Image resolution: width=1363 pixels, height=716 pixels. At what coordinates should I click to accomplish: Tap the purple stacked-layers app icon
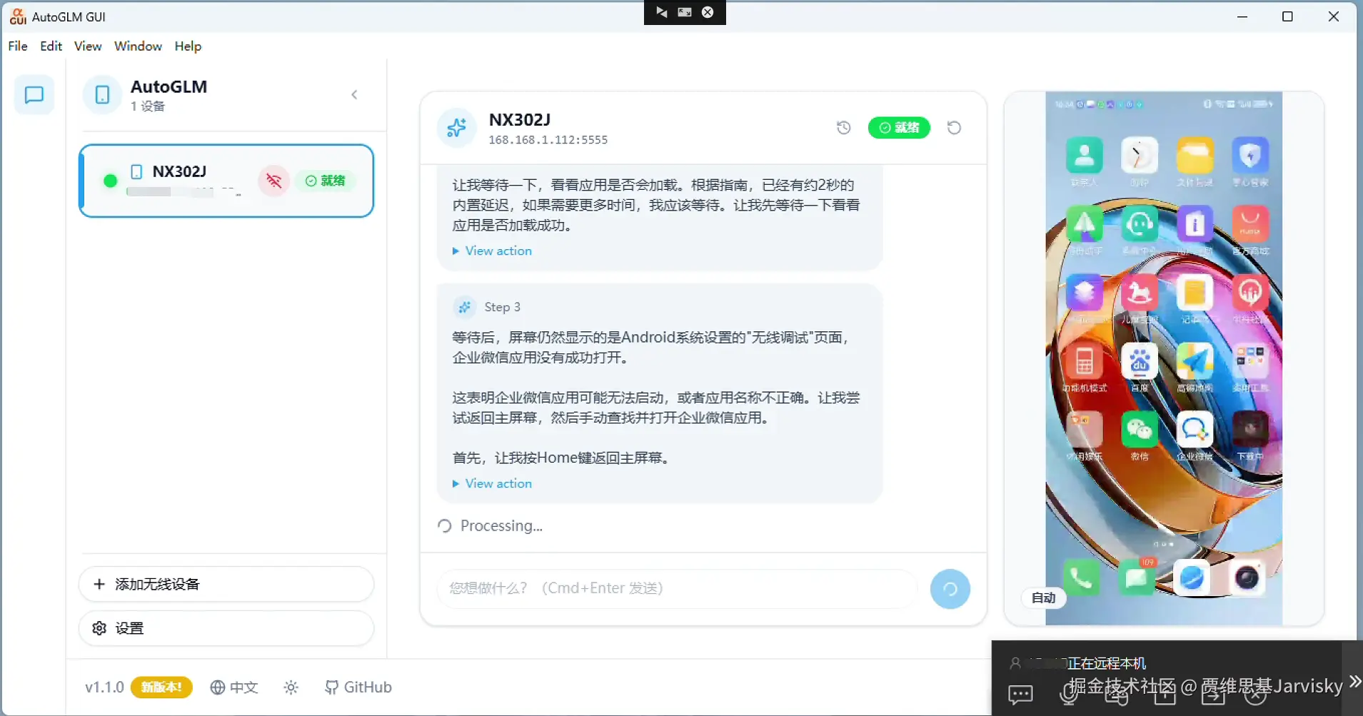coord(1084,293)
